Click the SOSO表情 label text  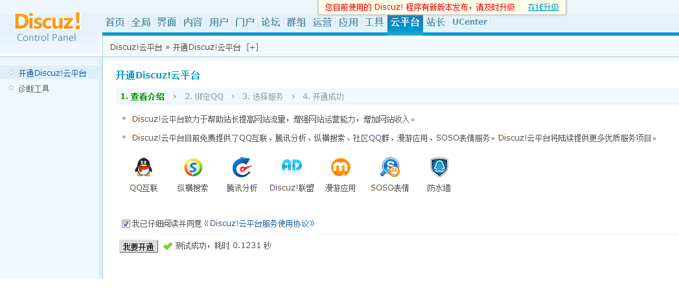click(x=390, y=188)
